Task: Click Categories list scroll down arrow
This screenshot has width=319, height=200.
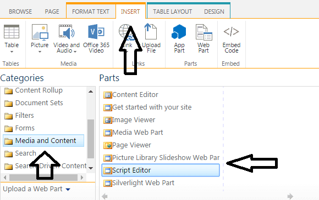Action: [x=91, y=168]
